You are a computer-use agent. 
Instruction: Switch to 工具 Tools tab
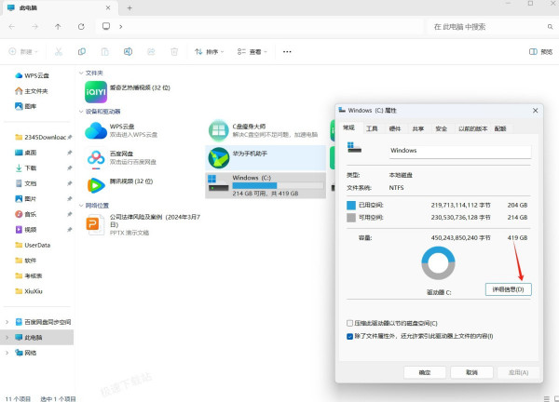click(372, 128)
